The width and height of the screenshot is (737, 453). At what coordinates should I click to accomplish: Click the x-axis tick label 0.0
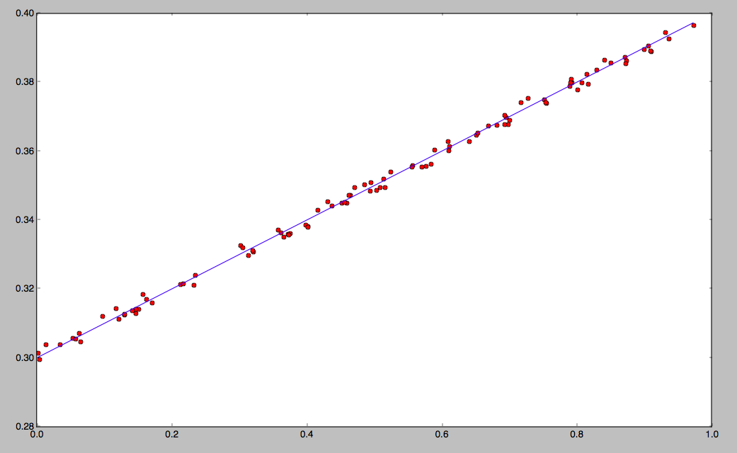pyautogui.click(x=37, y=435)
